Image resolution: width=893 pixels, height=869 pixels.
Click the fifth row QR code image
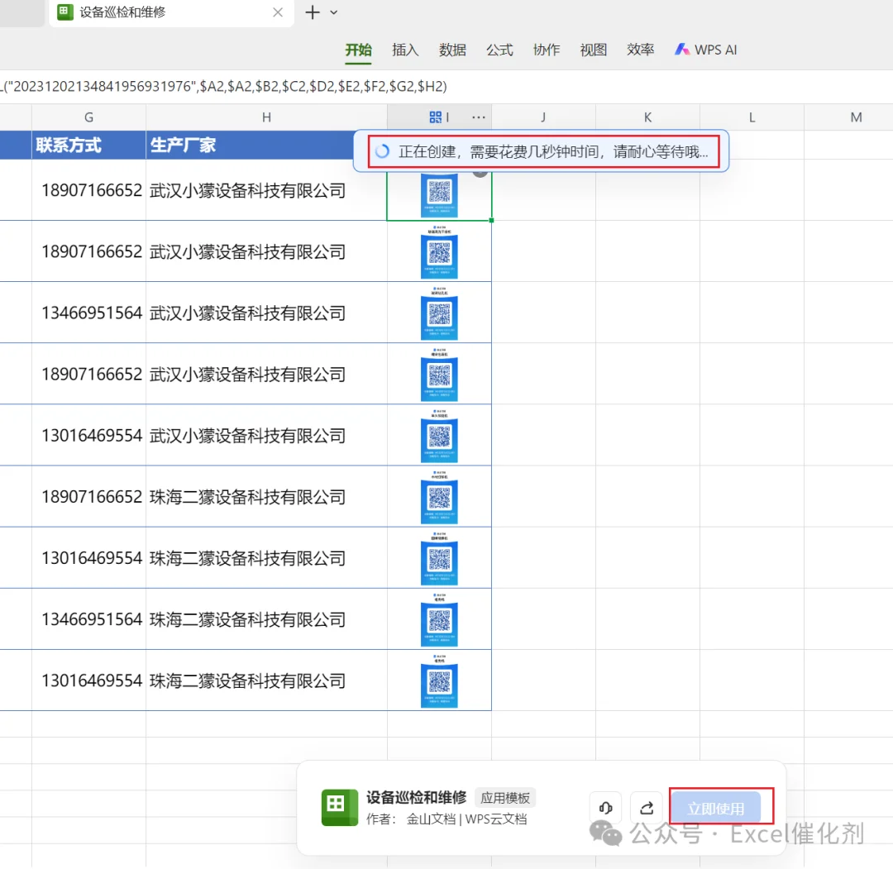click(439, 437)
